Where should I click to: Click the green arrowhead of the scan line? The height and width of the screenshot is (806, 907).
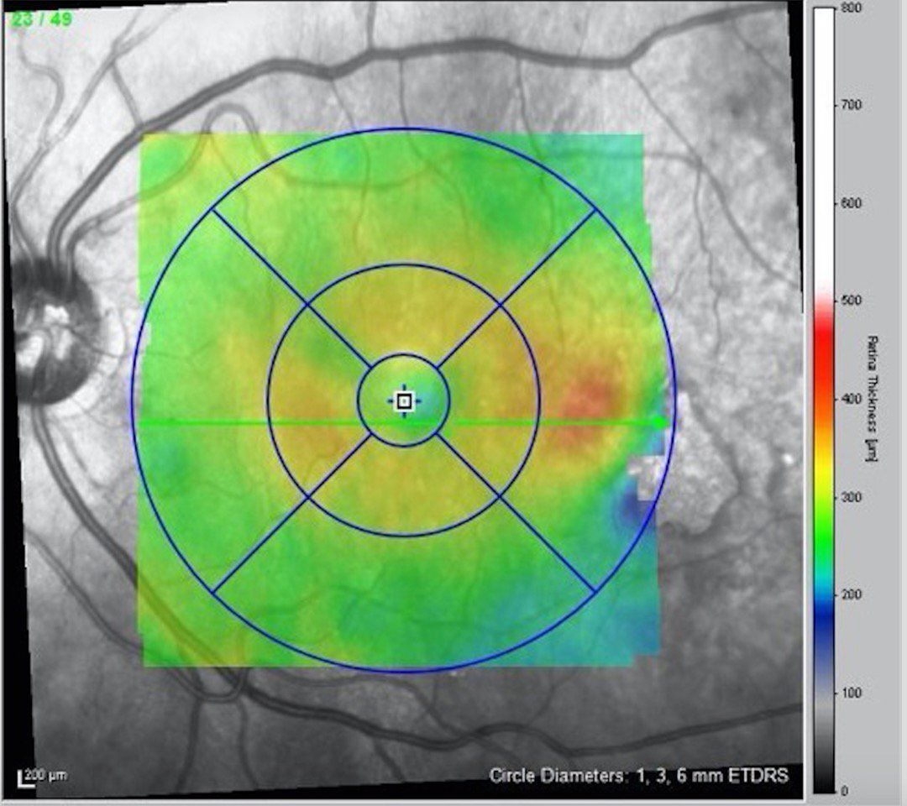(660, 423)
